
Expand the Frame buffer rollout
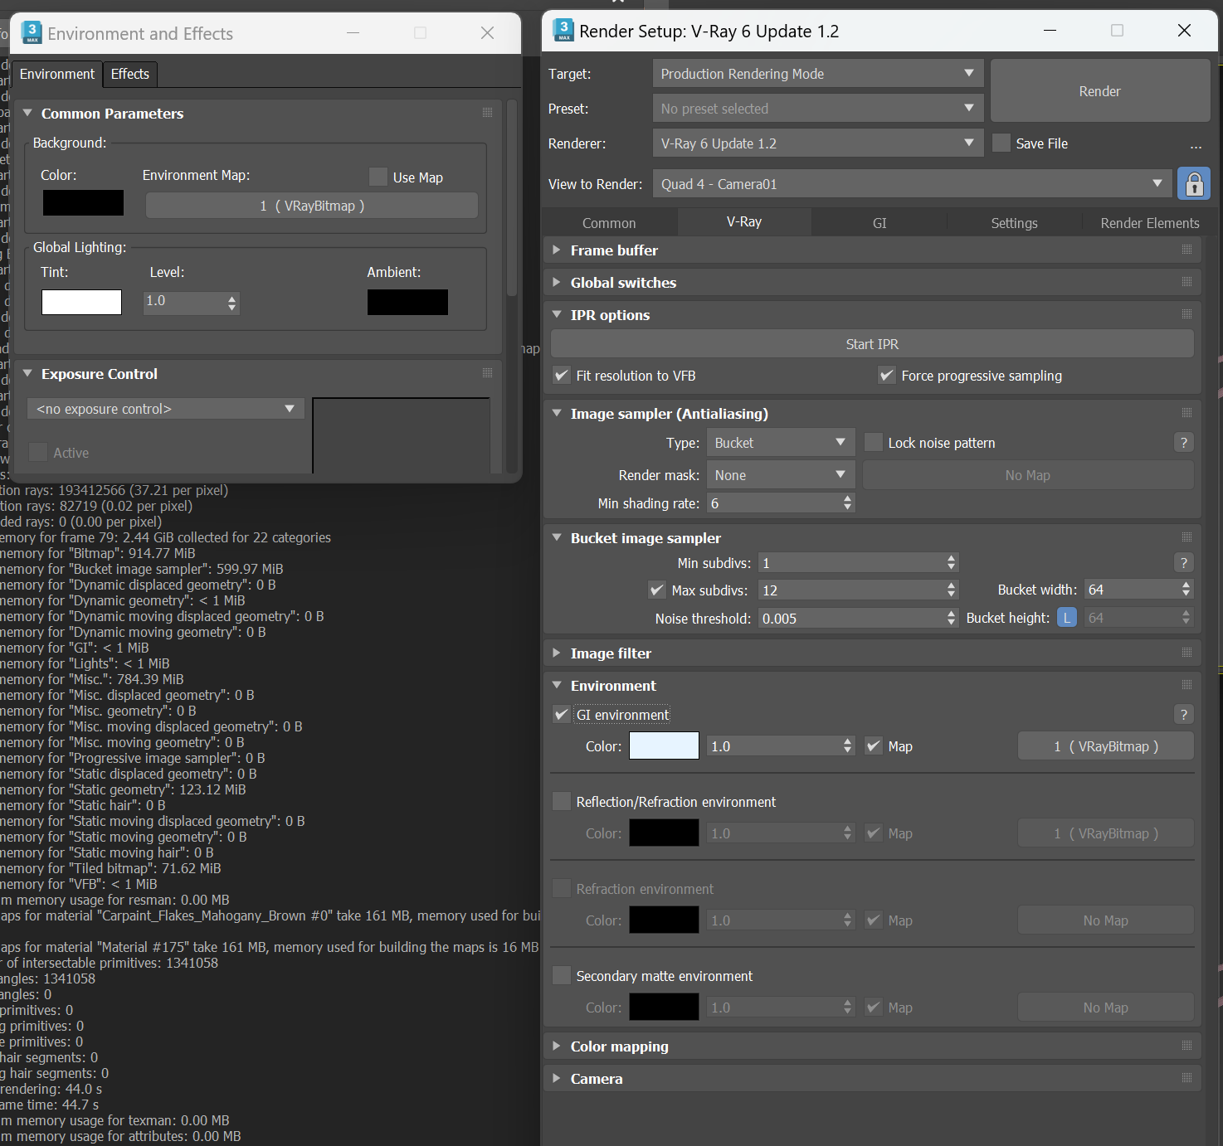557,250
